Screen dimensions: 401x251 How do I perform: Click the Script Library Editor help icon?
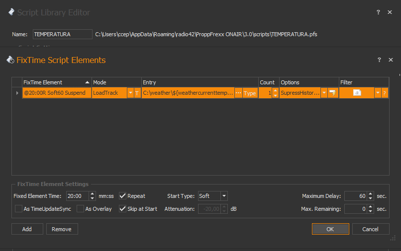379,12
